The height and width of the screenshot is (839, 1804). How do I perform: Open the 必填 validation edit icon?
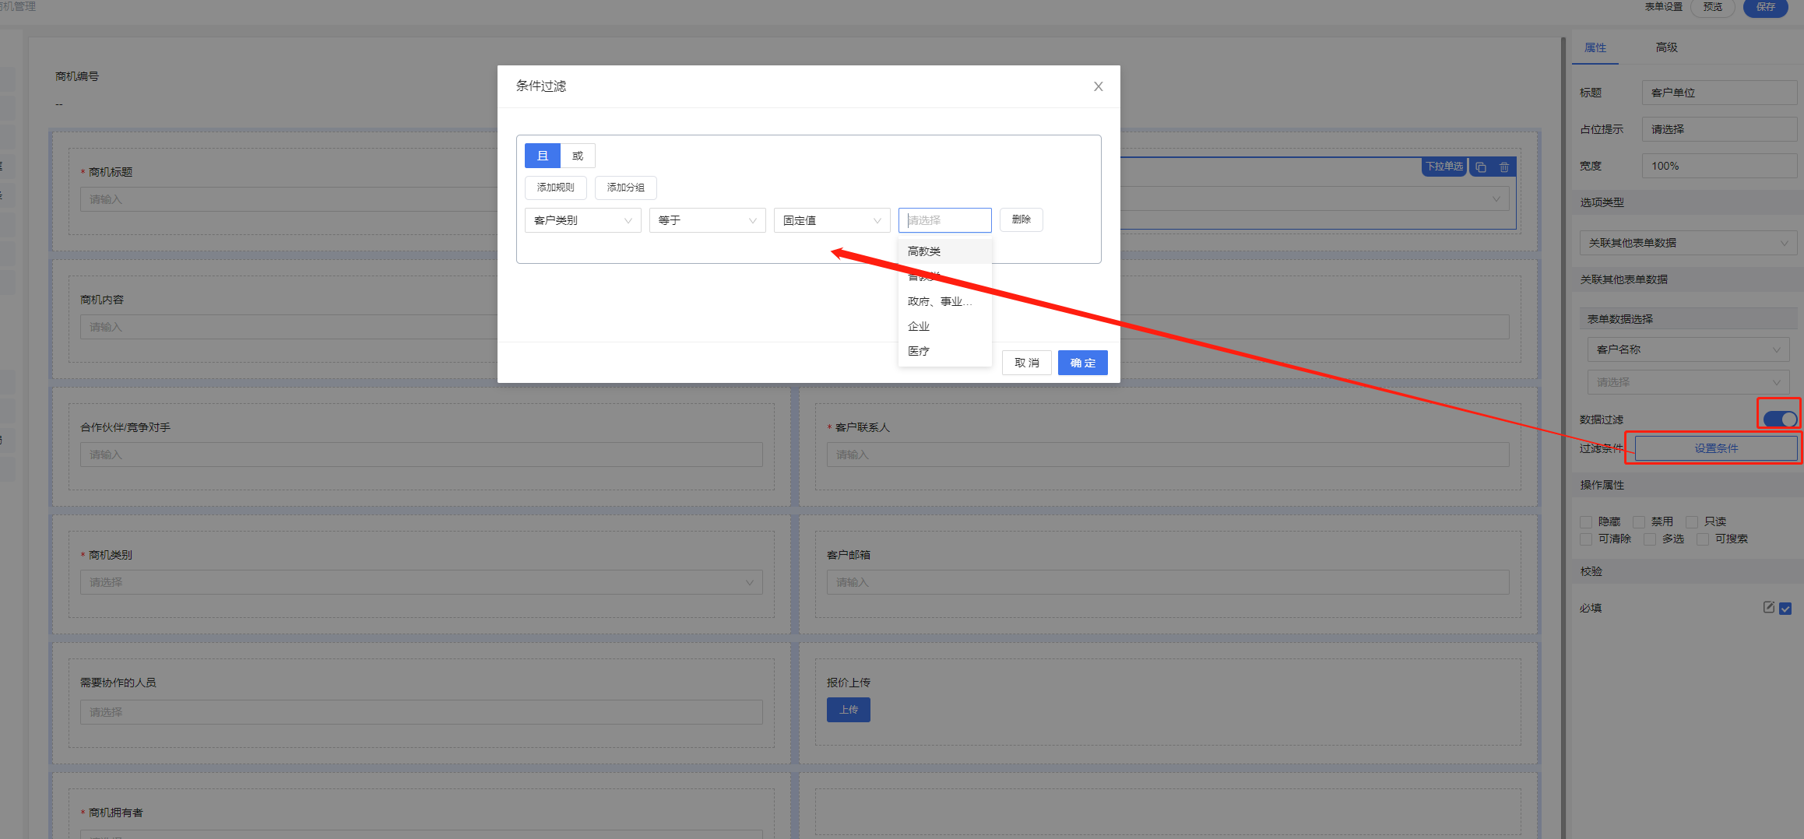pos(1768,607)
